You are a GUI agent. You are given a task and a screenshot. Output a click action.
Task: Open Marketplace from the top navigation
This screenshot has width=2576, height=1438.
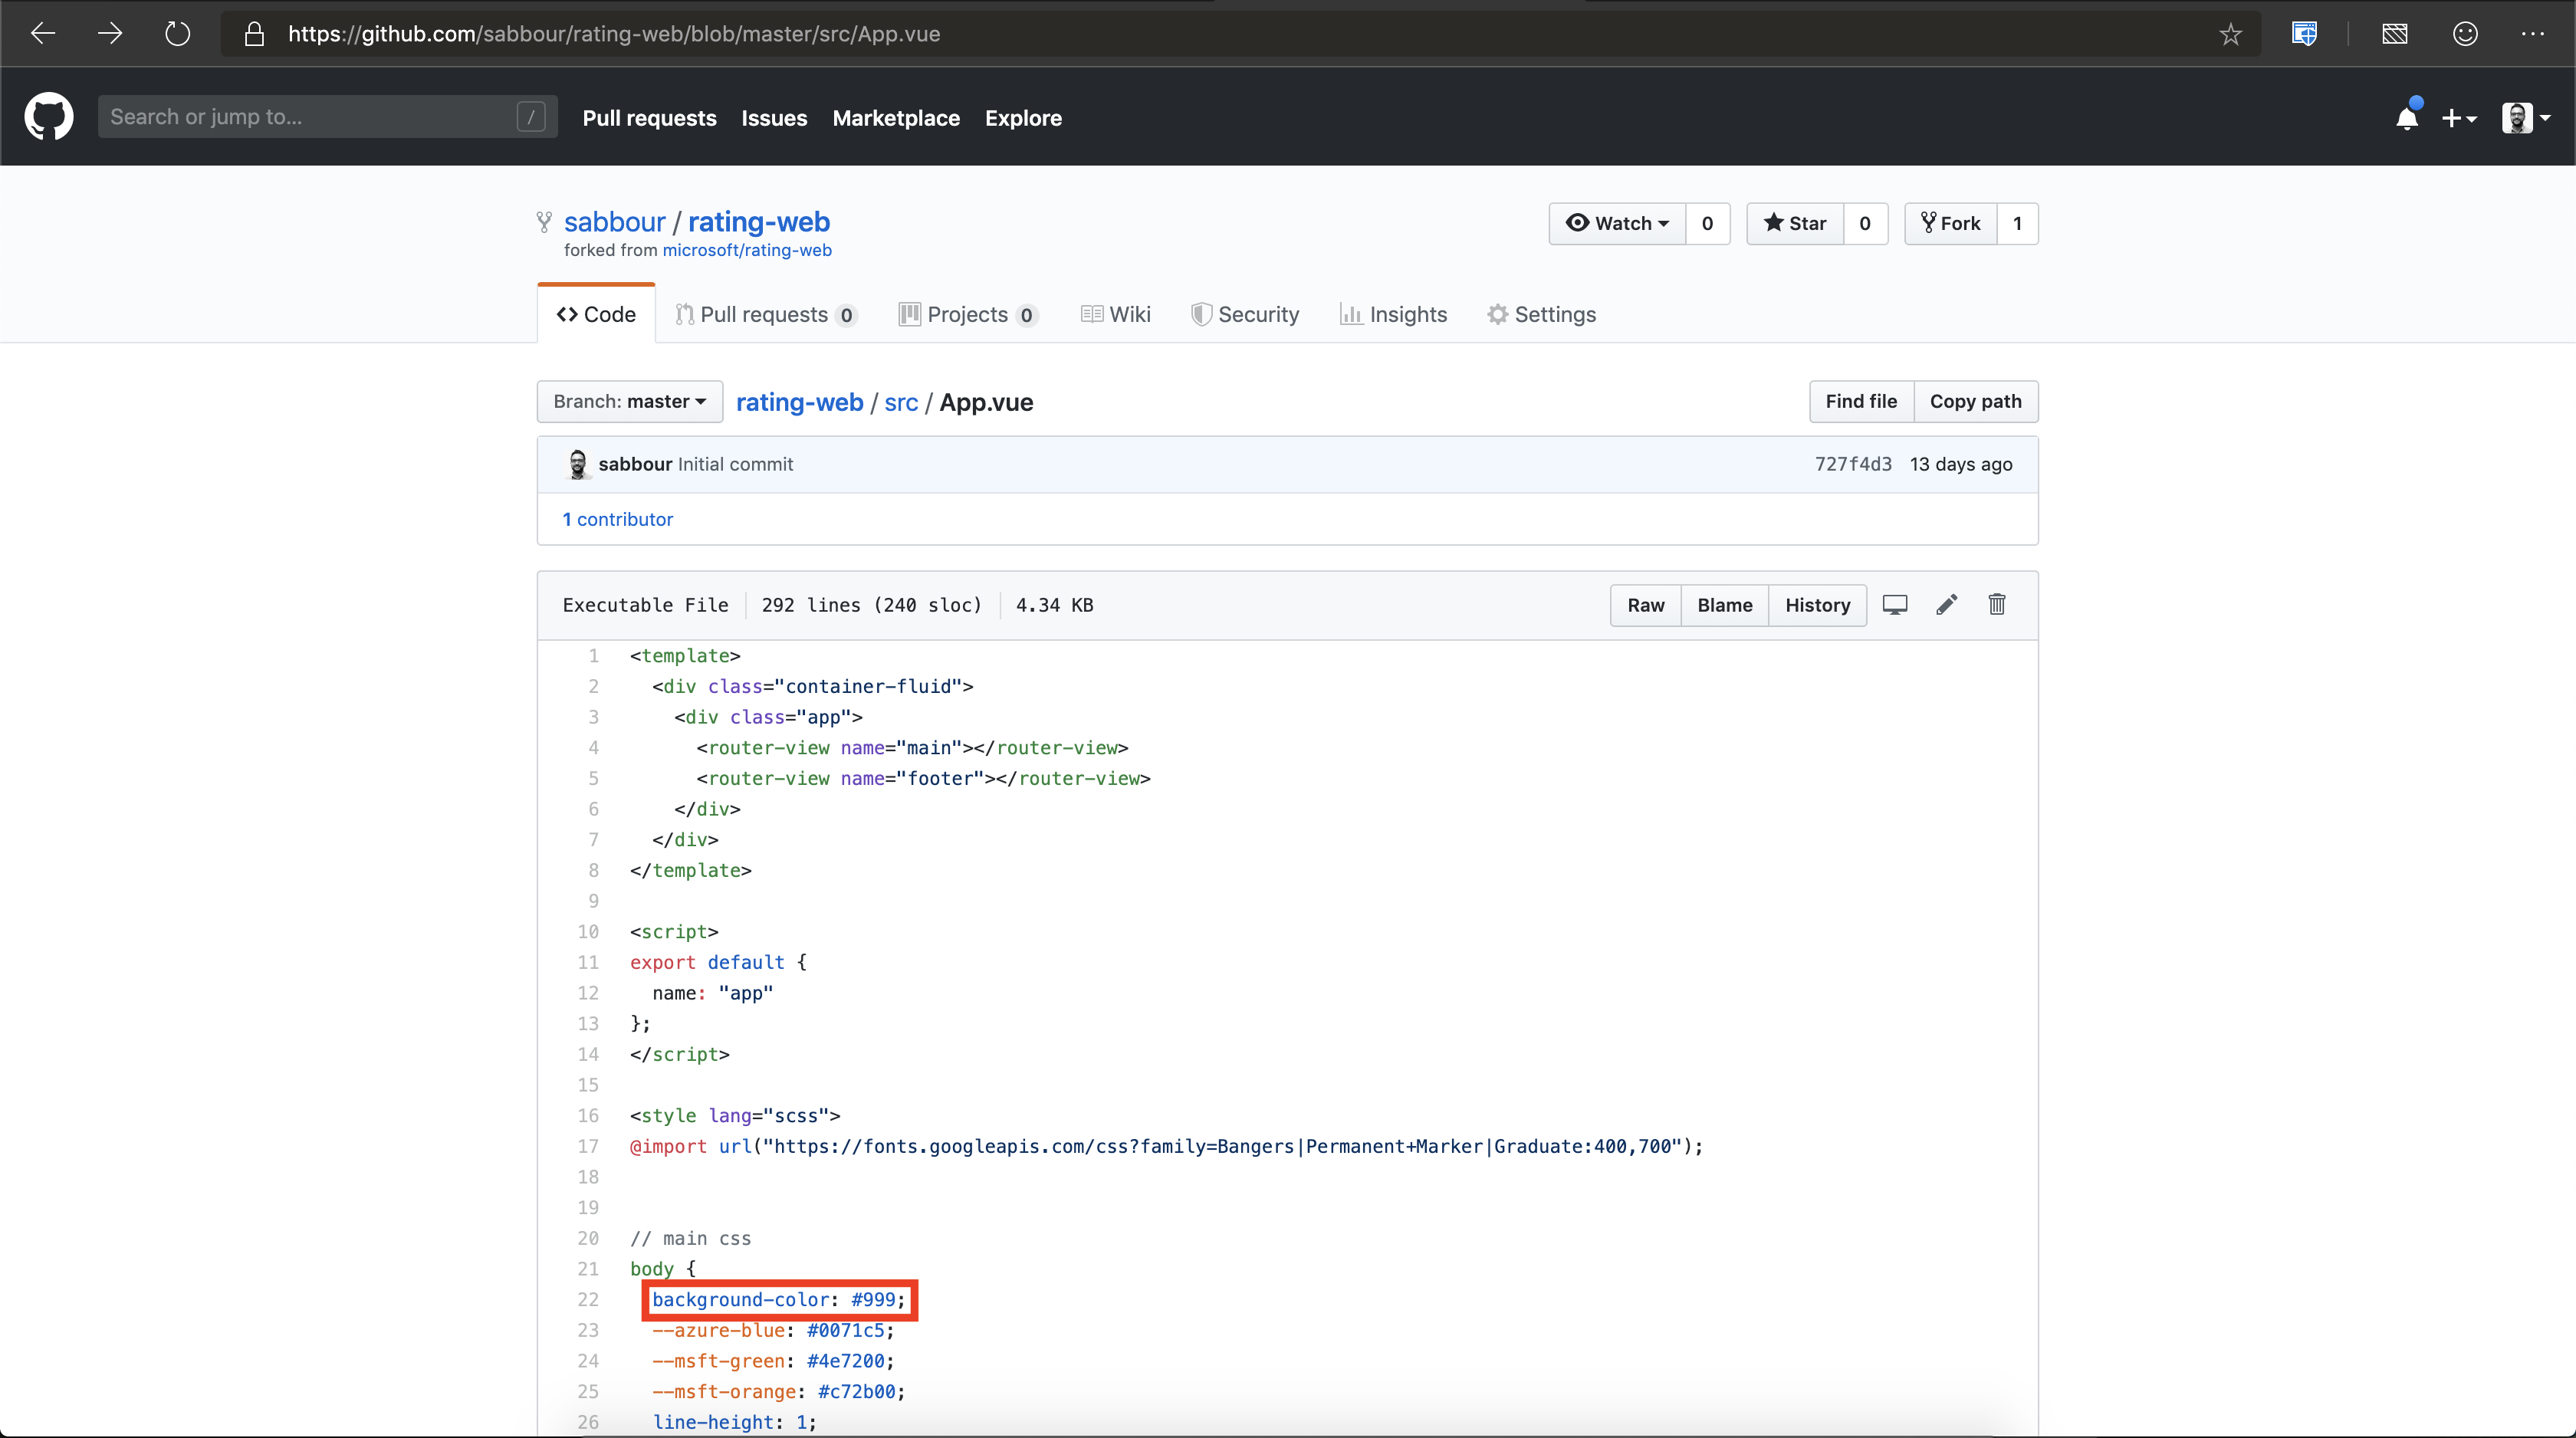click(x=895, y=118)
